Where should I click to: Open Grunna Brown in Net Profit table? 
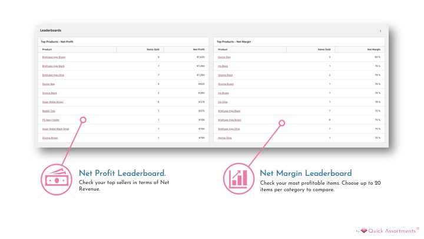tap(50, 137)
